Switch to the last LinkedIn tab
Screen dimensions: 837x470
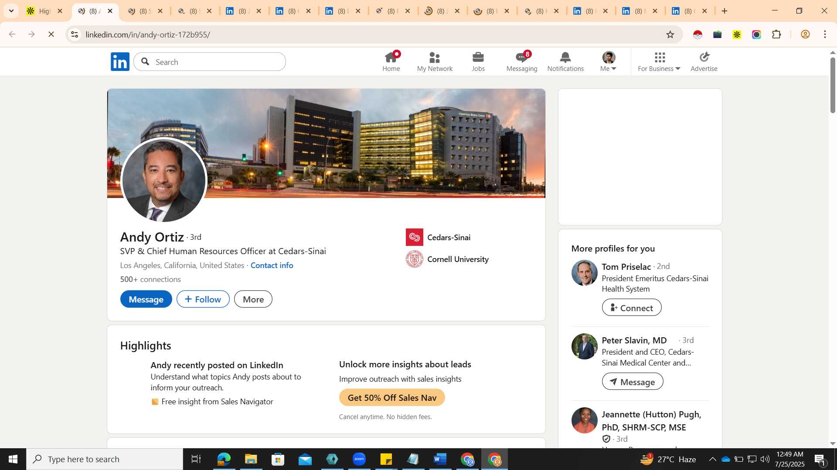coord(690,11)
